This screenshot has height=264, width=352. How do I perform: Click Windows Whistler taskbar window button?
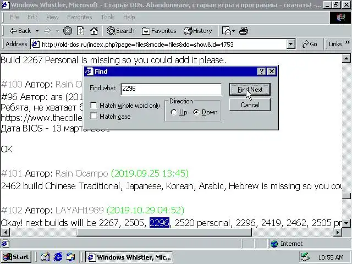click(x=129, y=257)
